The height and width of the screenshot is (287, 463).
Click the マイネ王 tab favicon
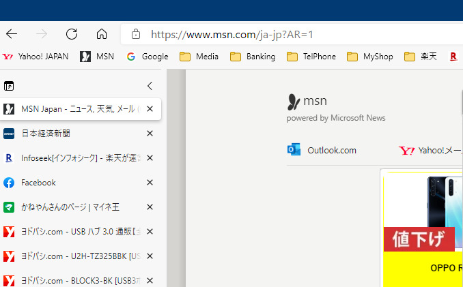(x=9, y=207)
